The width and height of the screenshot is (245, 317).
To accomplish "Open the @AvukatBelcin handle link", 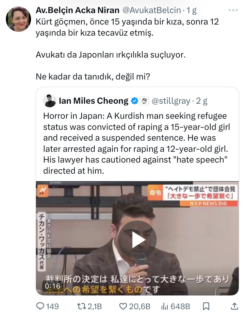I will [x=152, y=10].
